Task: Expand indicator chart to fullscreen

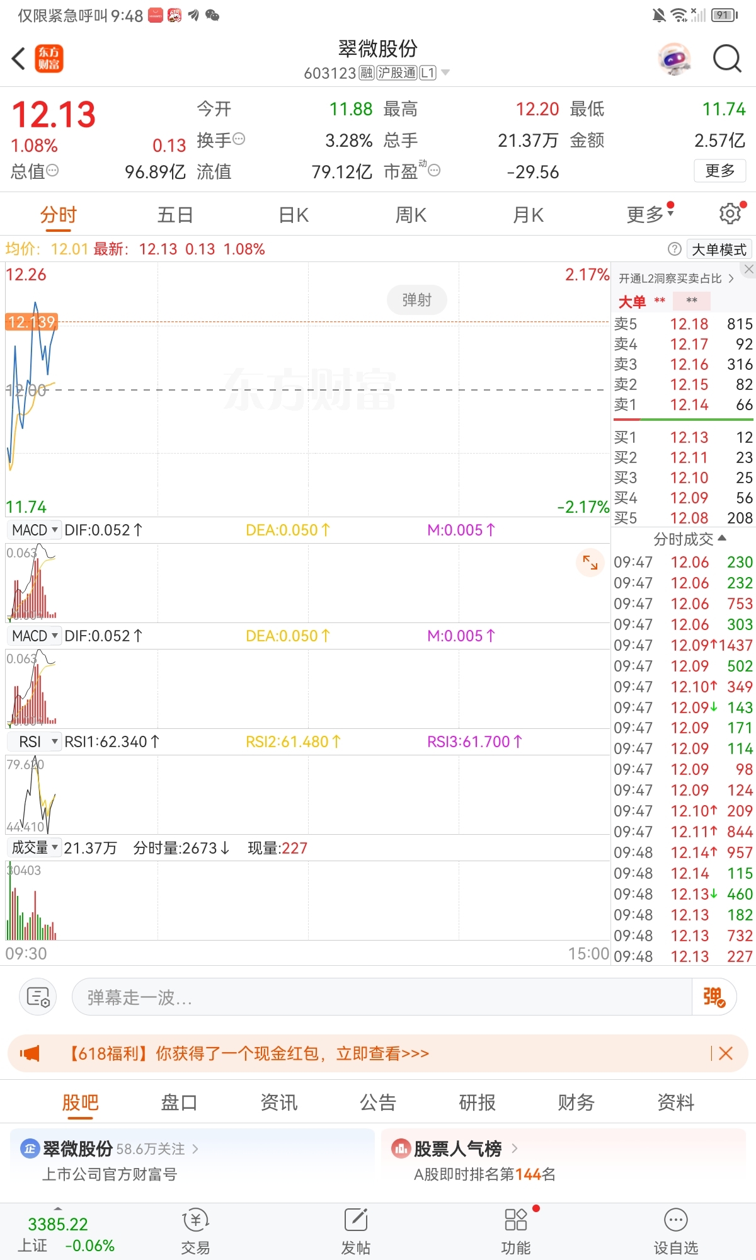Action: [x=590, y=563]
